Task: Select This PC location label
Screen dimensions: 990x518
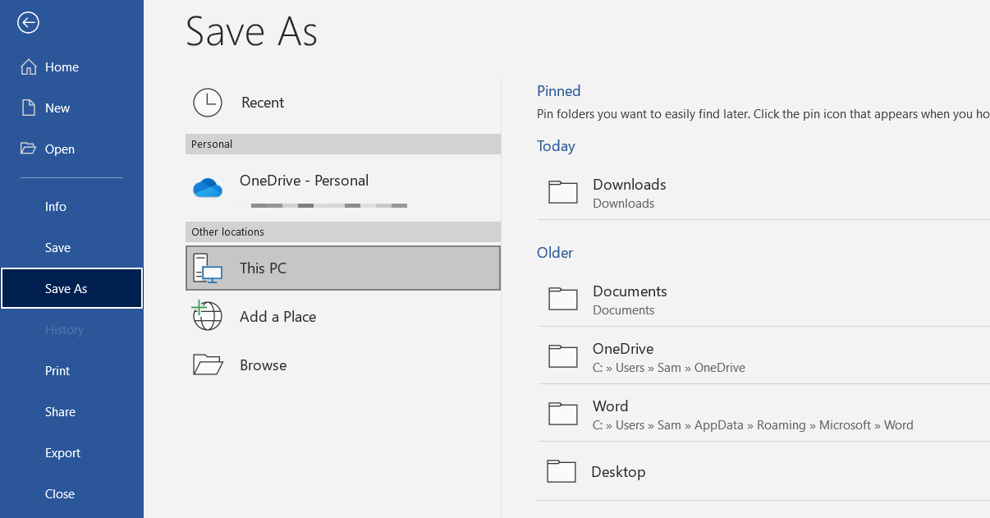Action: point(263,268)
